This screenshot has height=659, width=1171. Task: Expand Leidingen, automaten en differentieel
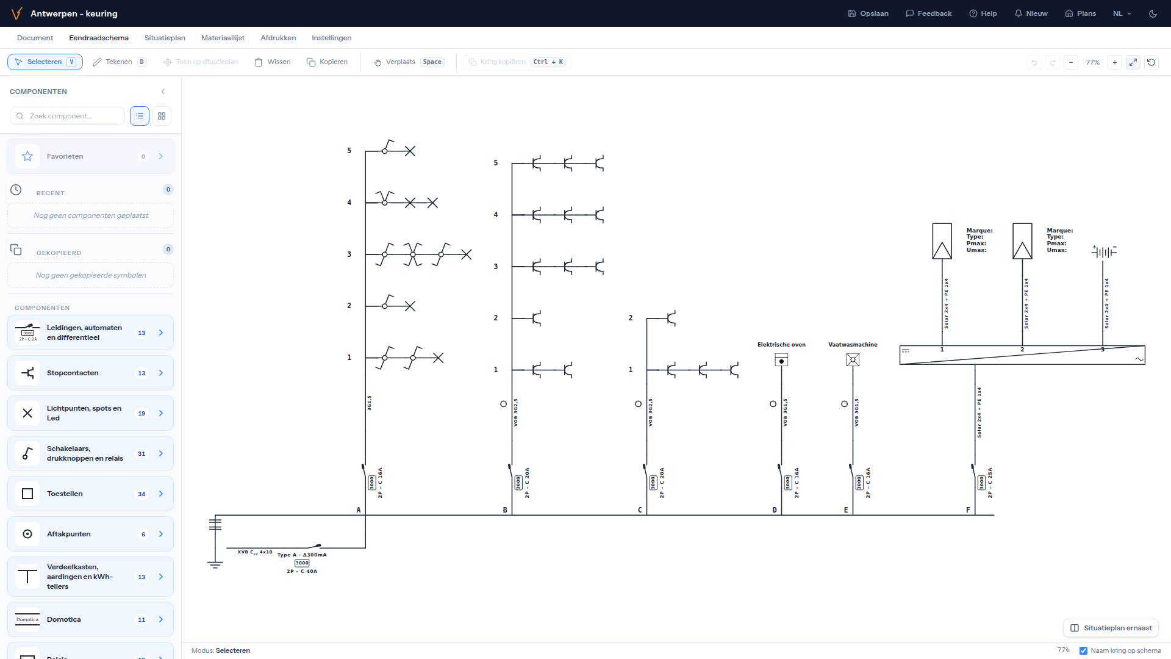tap(90, 333)
